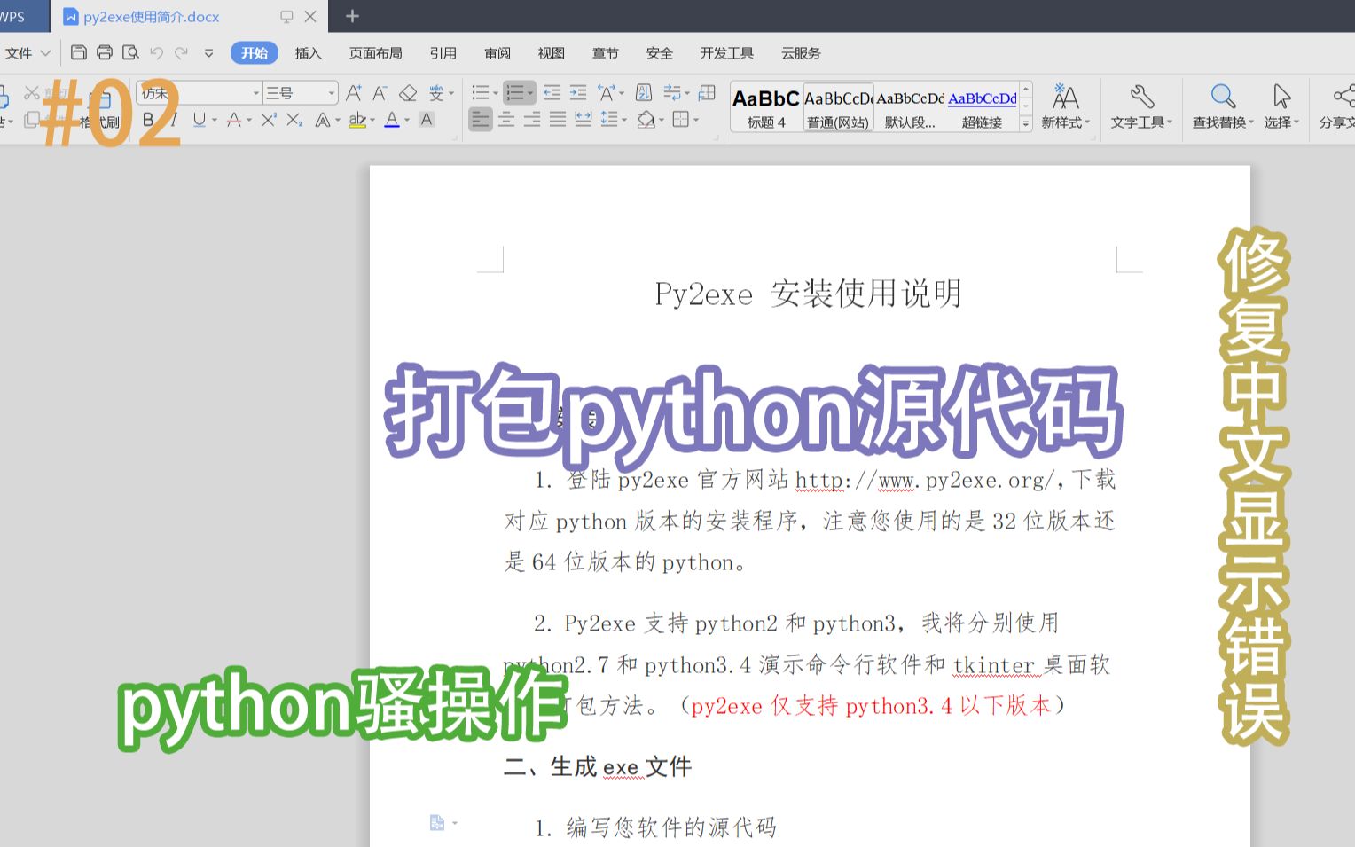The height and width of the screenshot is (847, 1355).
Task: Switch to the 视图 tab
Action: pos(551,53)
